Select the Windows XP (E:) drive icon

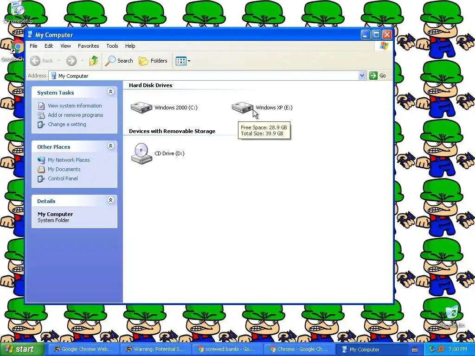pos(242,107)
